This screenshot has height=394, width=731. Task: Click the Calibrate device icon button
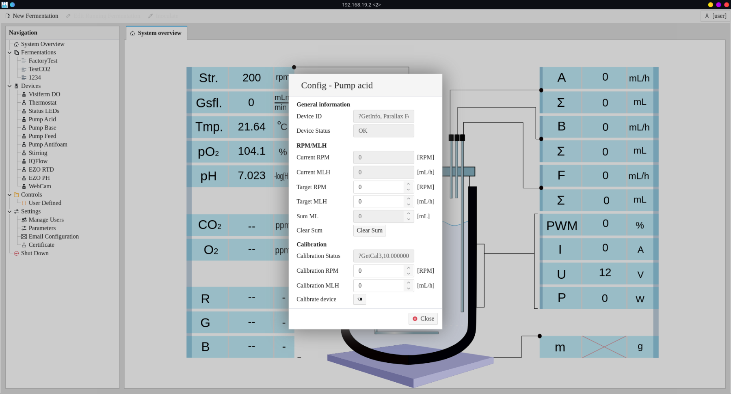(x=359, y=299)
